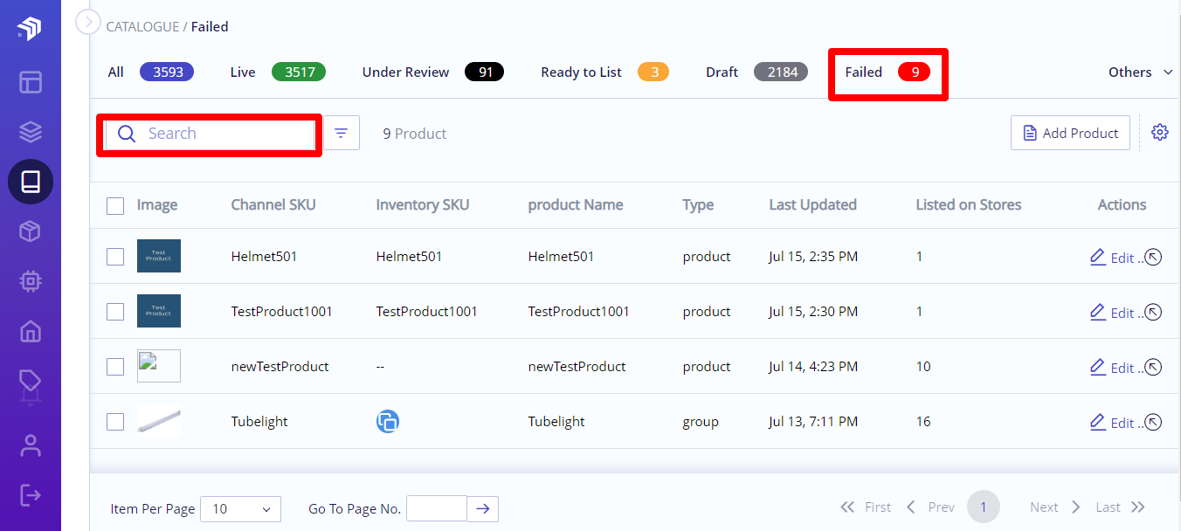Image resolution: width=1181 pixels, height=531 pixels.
Task: Click the Inventory SKU column header
Action: [x=423, y=205]
